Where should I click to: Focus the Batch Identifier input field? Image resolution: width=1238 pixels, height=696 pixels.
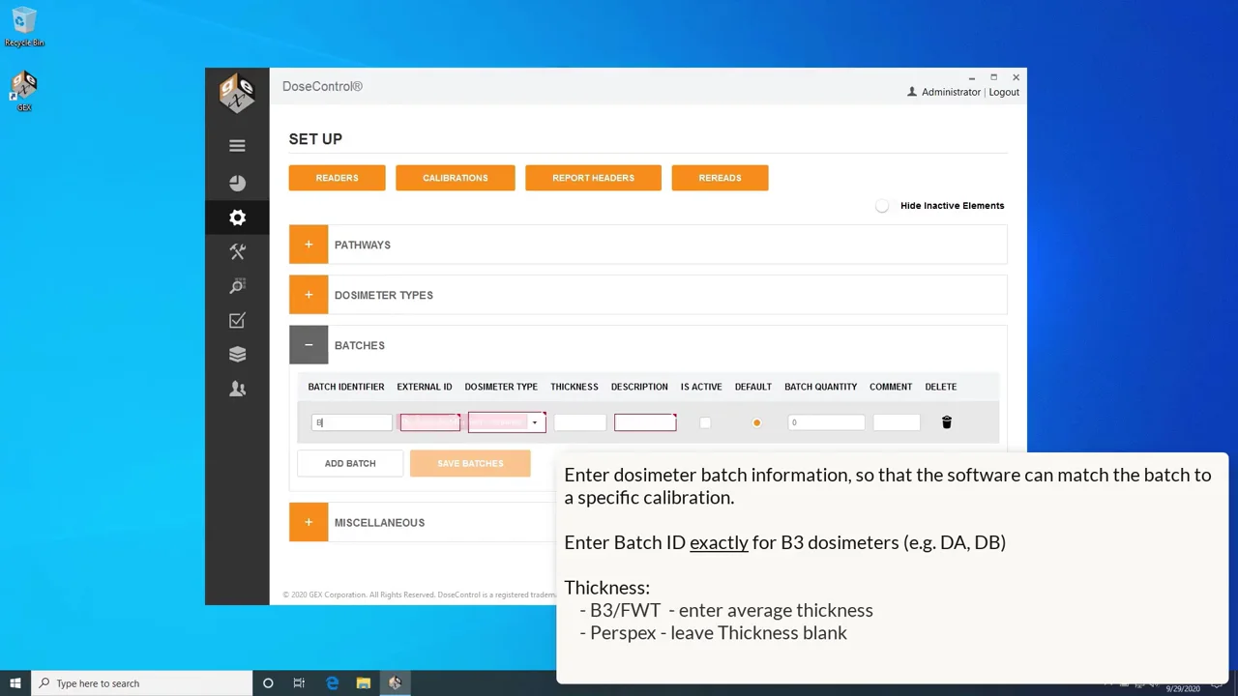pos(352,422)
